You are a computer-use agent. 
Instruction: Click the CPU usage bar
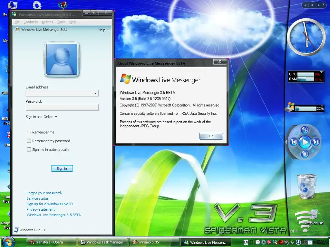point(306,74)
